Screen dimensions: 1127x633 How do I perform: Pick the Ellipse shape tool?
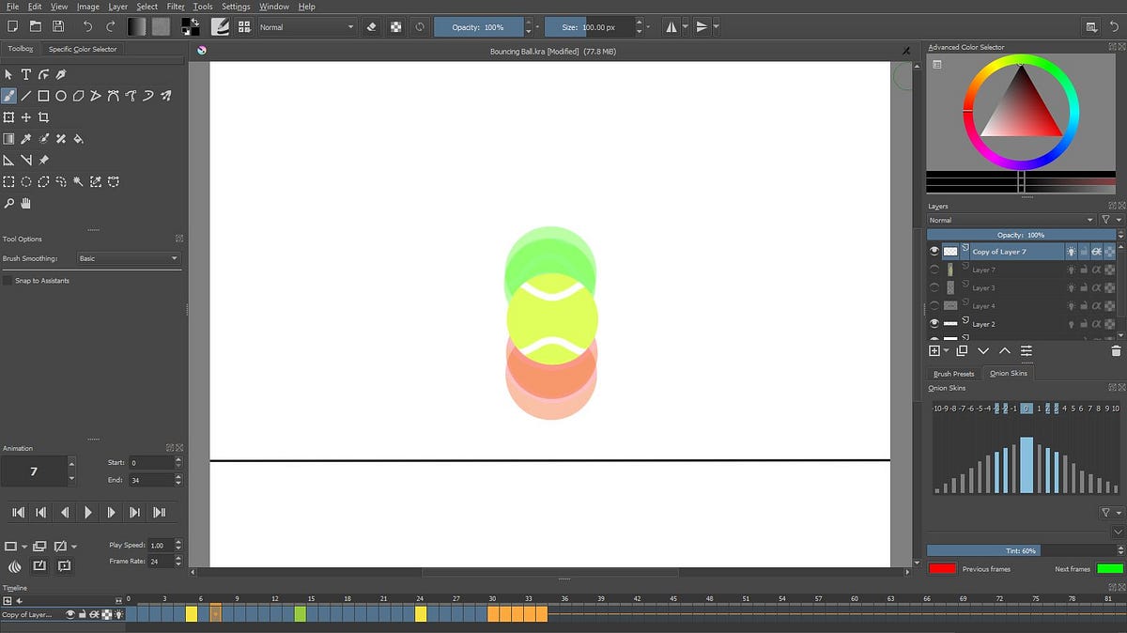click(61, 96)
